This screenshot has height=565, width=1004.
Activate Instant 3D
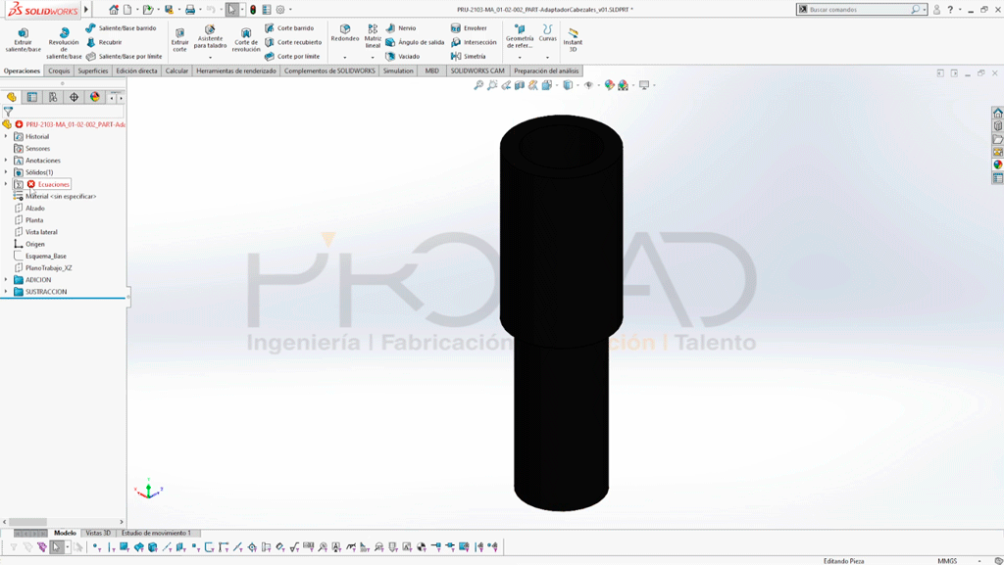573,39
